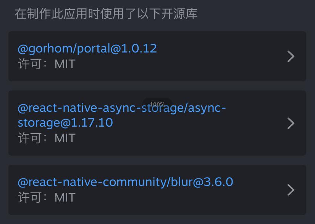This screenshot has width=315, height=224.
Task: Click the chevron icon on the second card
Action: tap(291, 123)
